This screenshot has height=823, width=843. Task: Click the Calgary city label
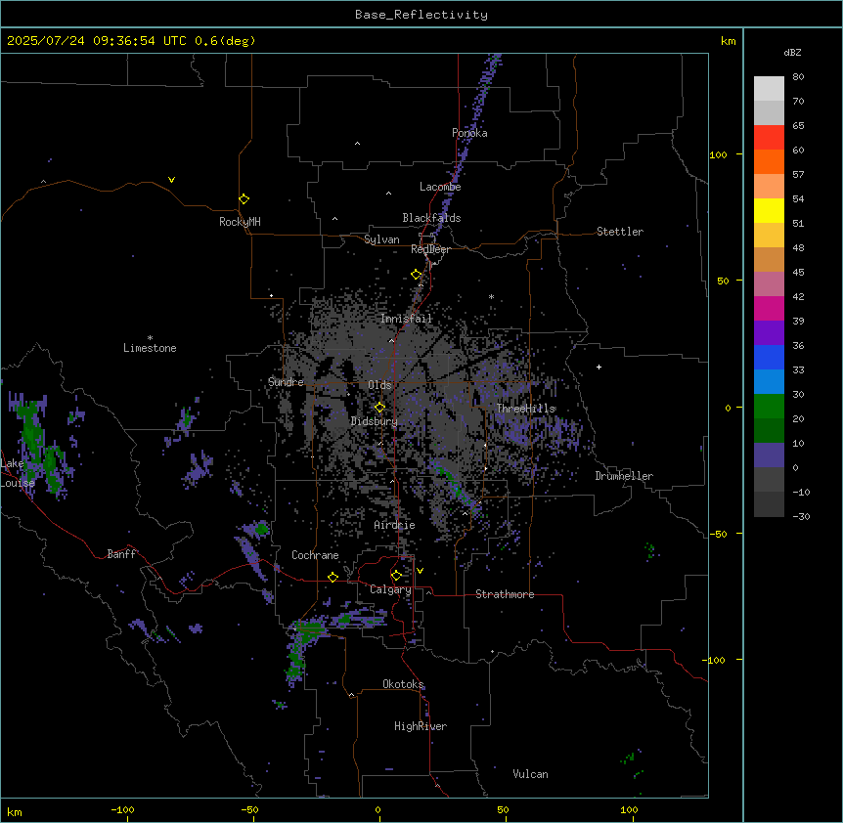coord(390,589)
